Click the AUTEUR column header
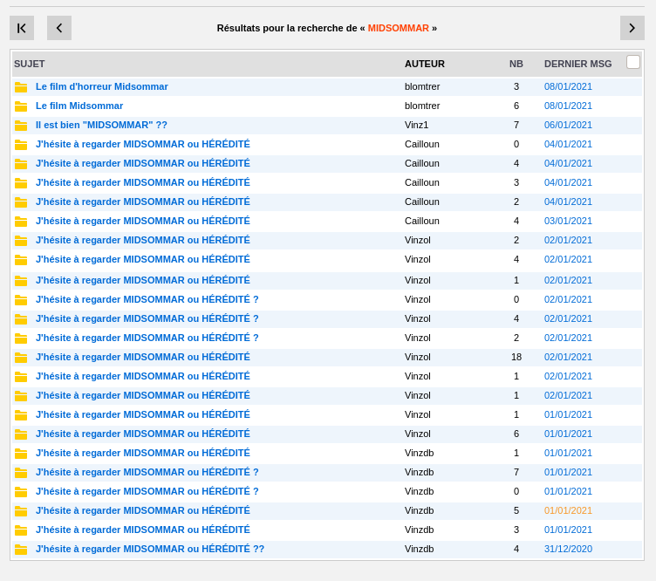Image resolution: width=656 pixels, height=581 pixels. coord(425,64)
